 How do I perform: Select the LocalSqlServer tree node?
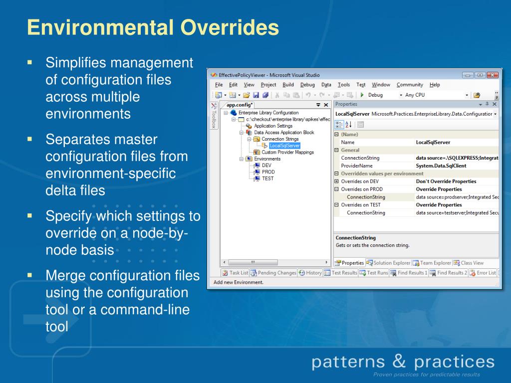click(284, 146)
